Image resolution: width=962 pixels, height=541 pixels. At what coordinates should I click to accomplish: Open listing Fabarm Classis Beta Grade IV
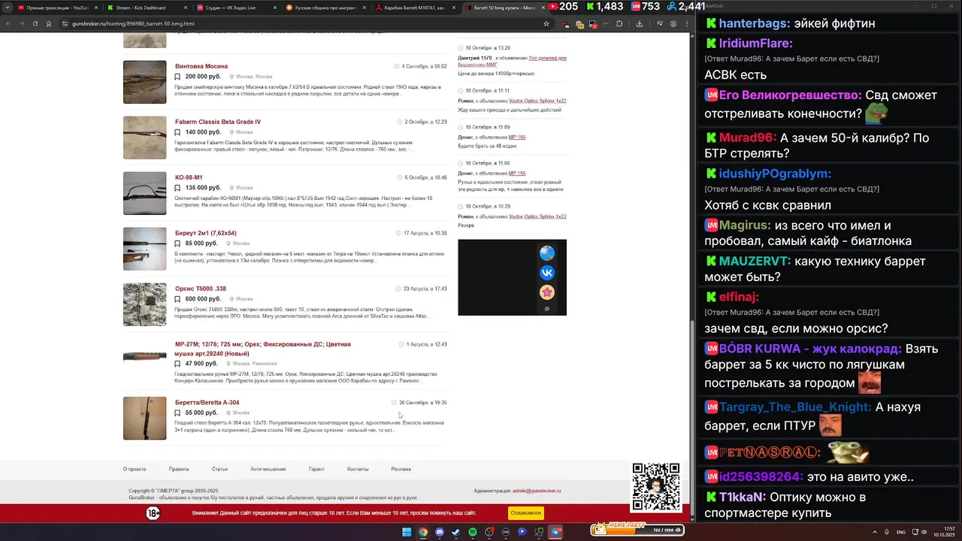click(x=218, y=122)
